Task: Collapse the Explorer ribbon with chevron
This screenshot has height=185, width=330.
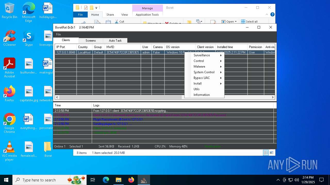Action: point(267,15)
